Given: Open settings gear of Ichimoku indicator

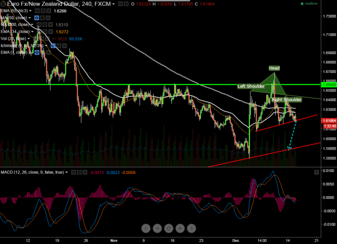Looking at the screenshot, I should [59, 46].
